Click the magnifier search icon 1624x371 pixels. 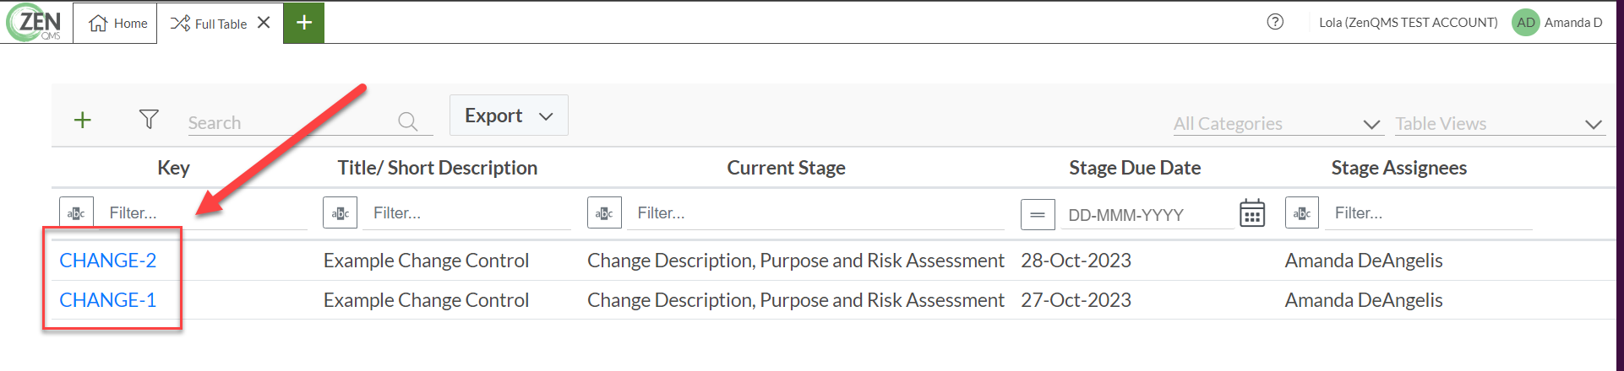point(407,122)
